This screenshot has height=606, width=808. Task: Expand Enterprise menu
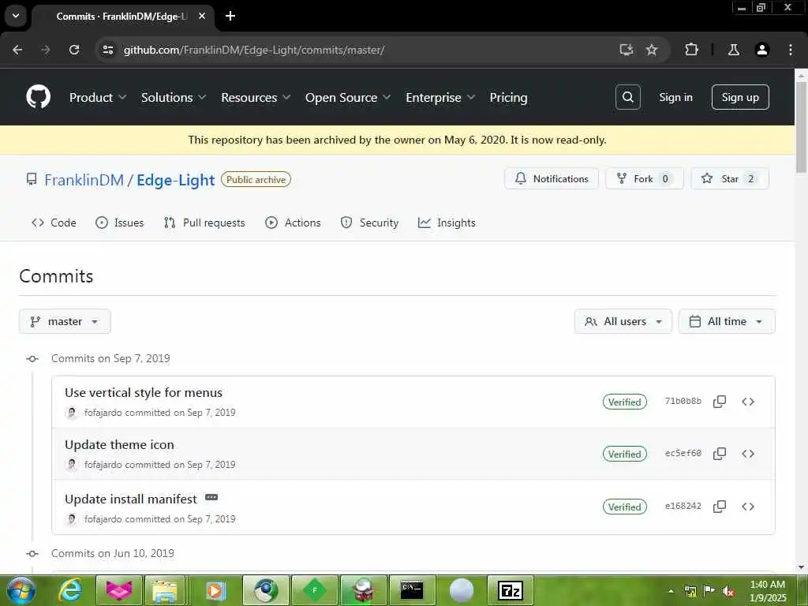point(440,97)
